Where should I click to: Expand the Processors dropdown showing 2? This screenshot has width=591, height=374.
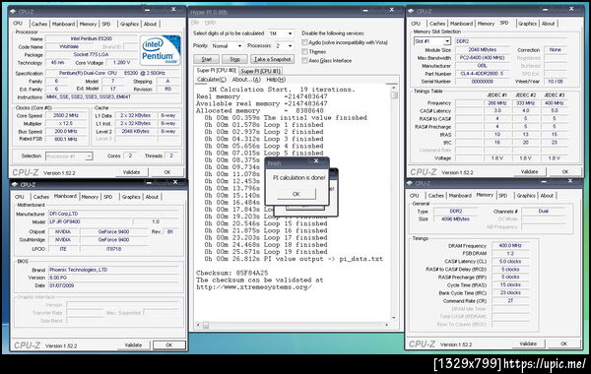[285, 45]
